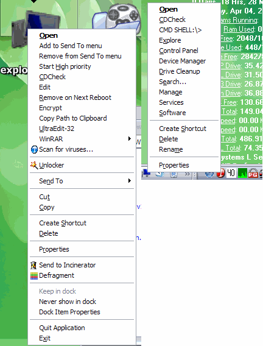Click Exit at the menu bottom
This screenshot has width=263, height=346.
coord(82,338)
